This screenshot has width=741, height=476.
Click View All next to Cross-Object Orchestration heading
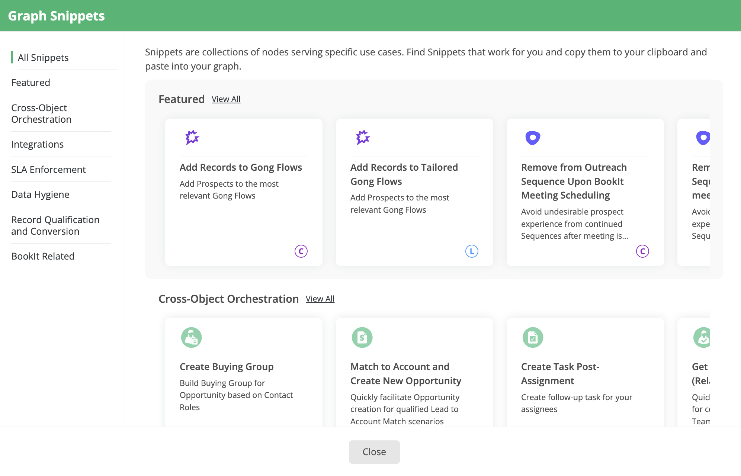320,299
